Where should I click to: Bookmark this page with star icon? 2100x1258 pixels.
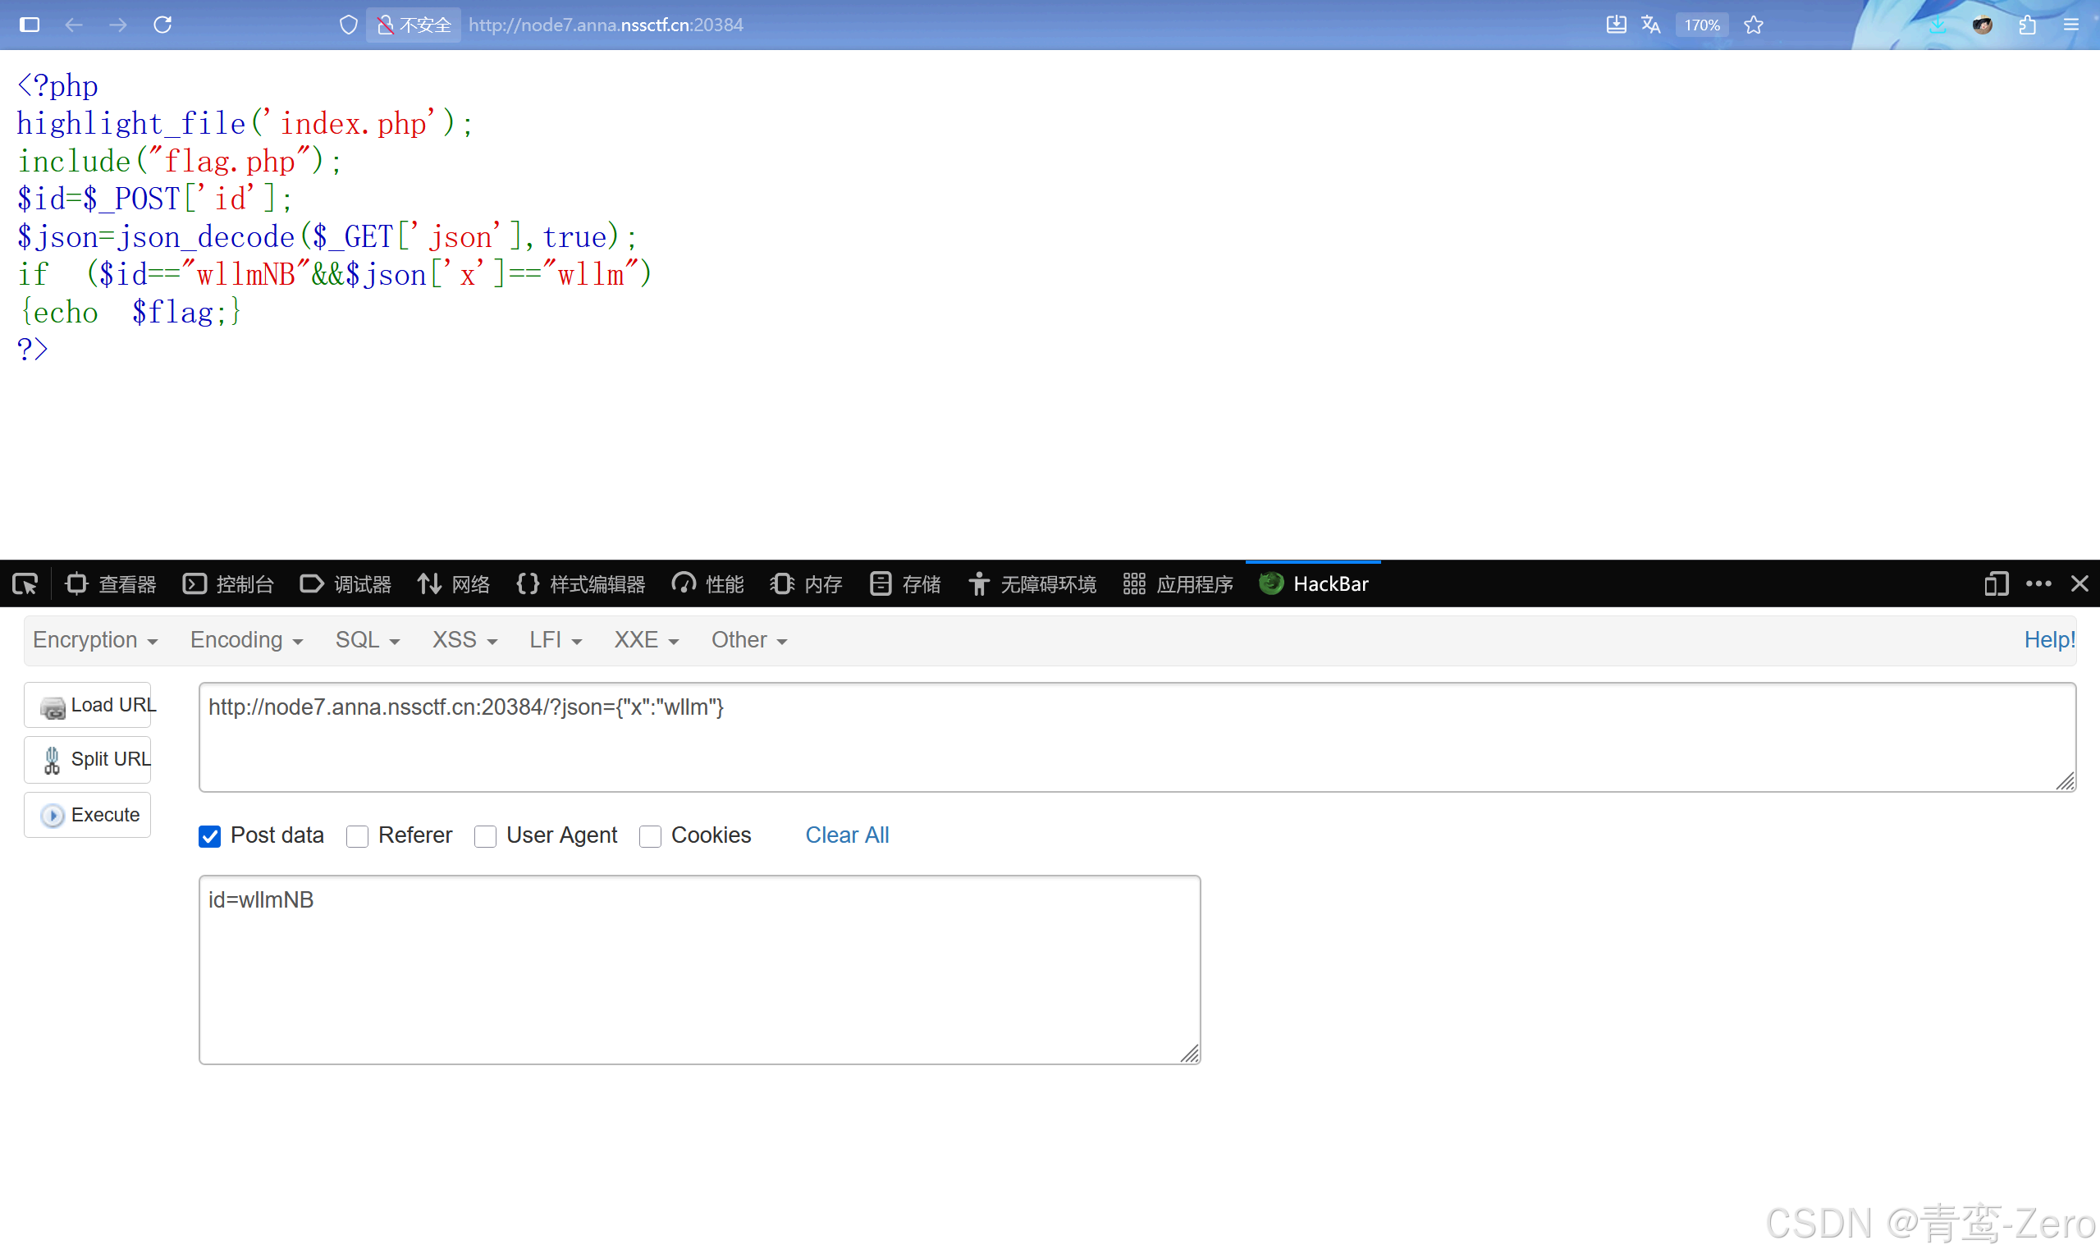tap(1754, 25)
